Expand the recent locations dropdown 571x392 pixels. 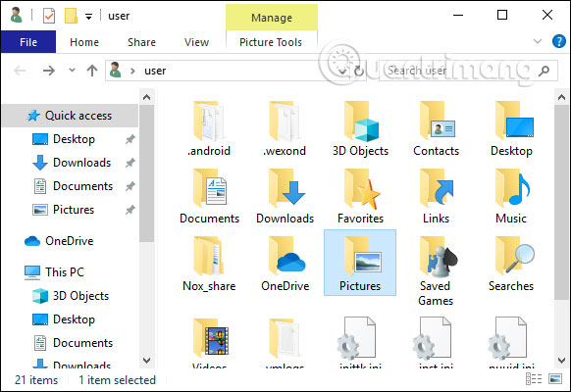(x=72, y=70)
